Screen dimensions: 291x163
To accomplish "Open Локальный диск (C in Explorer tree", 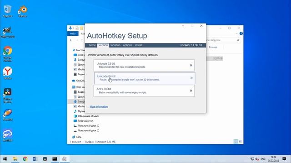I will (86, 126).
